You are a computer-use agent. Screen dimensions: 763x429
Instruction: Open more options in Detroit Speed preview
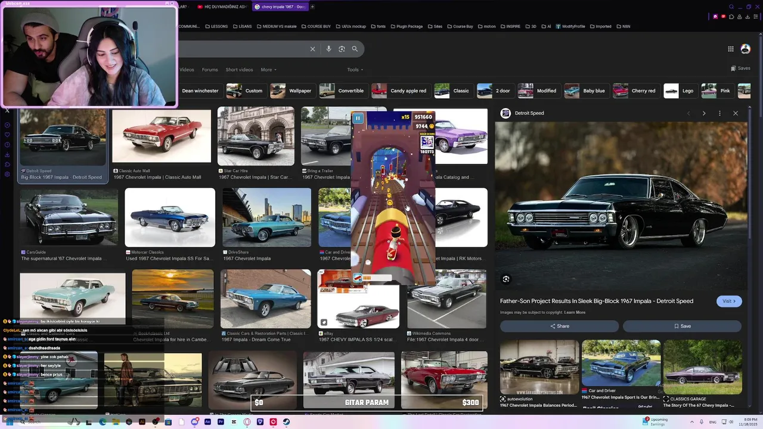[x=719, y=113]
